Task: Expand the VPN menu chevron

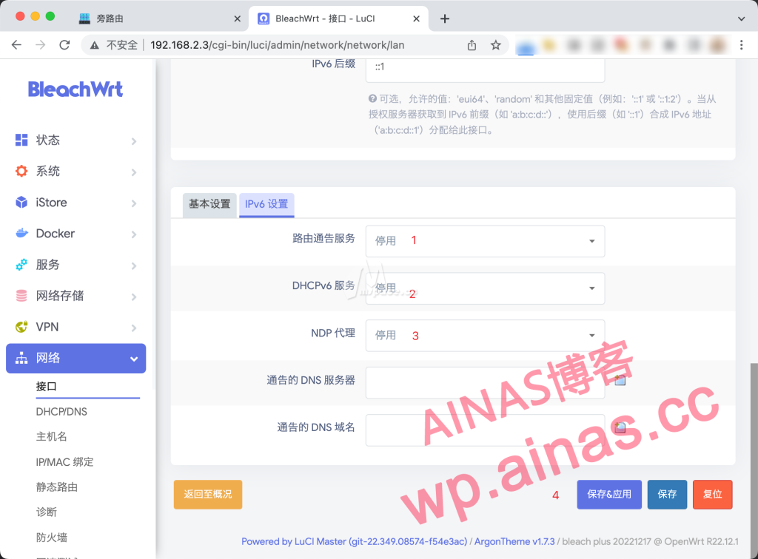Action: point(134,328)
